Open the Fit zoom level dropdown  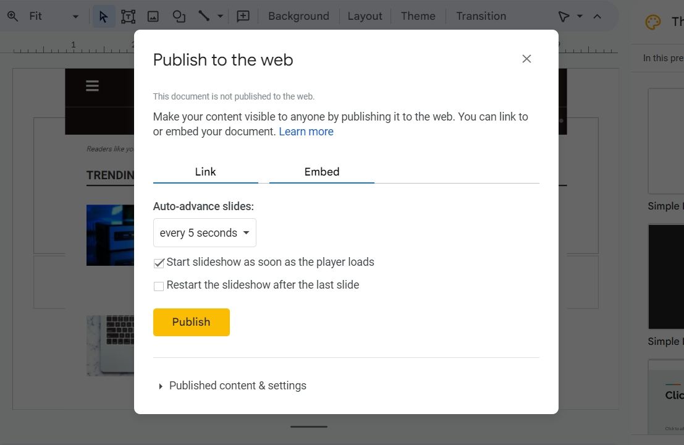coord(75,16)
